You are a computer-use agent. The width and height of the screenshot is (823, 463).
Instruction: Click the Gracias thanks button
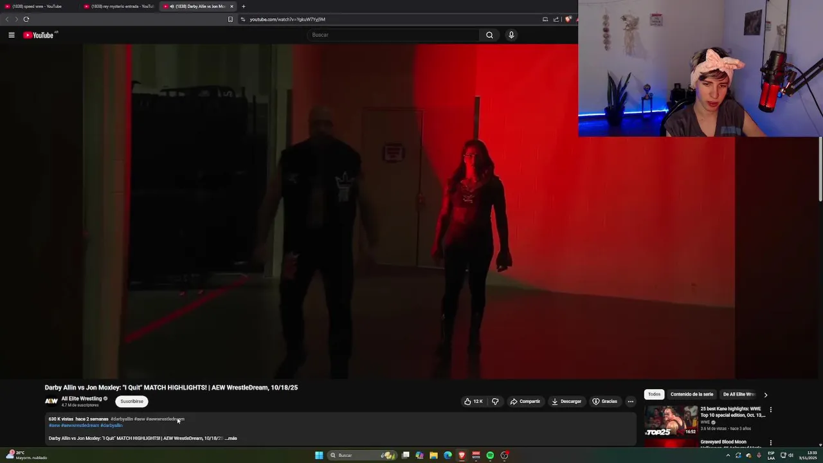(605, 401)
